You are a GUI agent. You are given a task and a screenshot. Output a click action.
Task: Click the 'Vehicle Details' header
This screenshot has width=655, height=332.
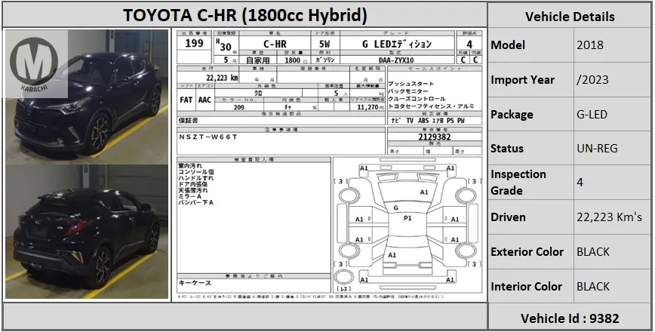point(570,17)
